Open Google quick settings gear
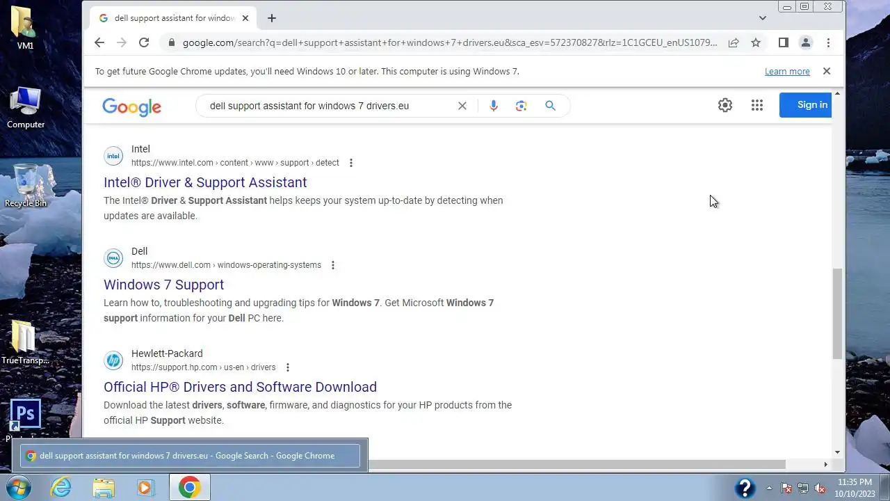 coord(725,105)
